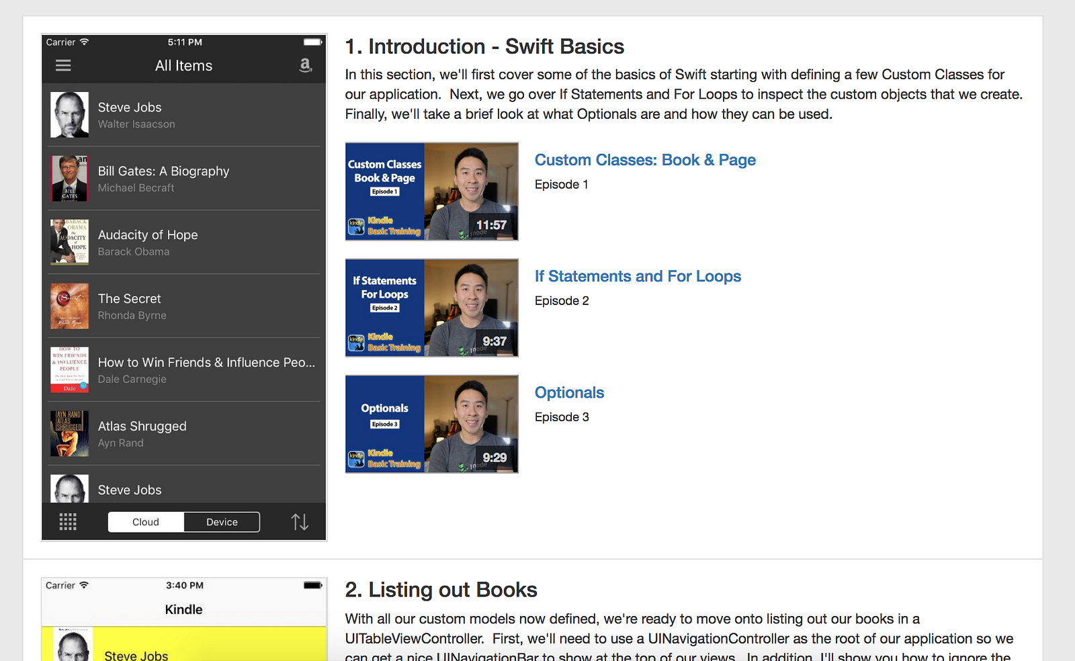Click the 1. Introduction - Swift Basics heading
The image size is (1075, 661).
click(484, 46)
